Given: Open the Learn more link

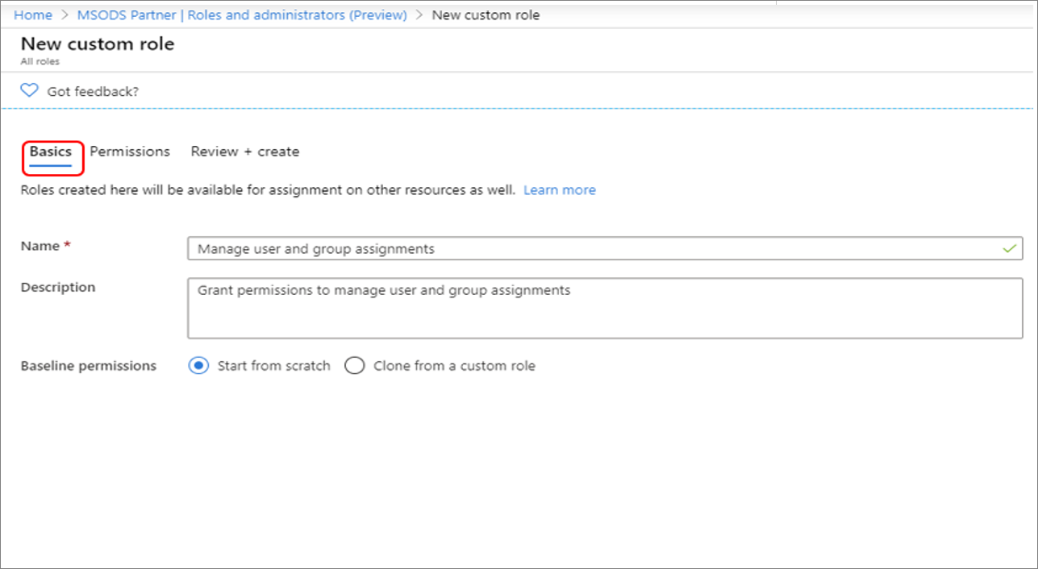Looking at the screenshot, I should click(560, 190).
